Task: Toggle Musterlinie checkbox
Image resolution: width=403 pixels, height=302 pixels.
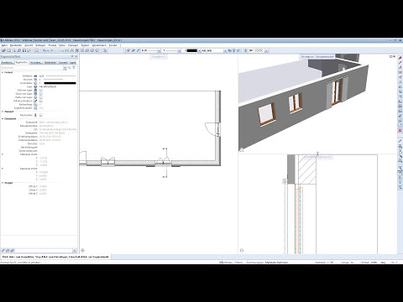Action: pos(41,115)
